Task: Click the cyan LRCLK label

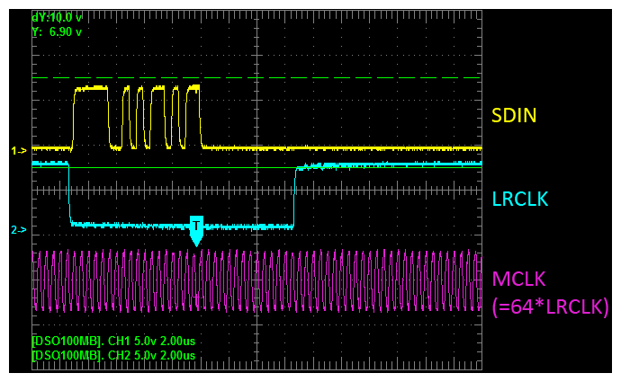Action: click(520, 199)
